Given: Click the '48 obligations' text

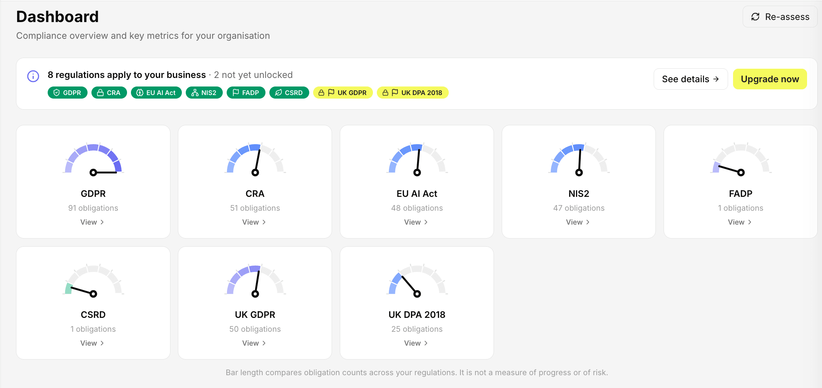Looking at the screenshot, I should pyautogui.click(x=417, y=208).
